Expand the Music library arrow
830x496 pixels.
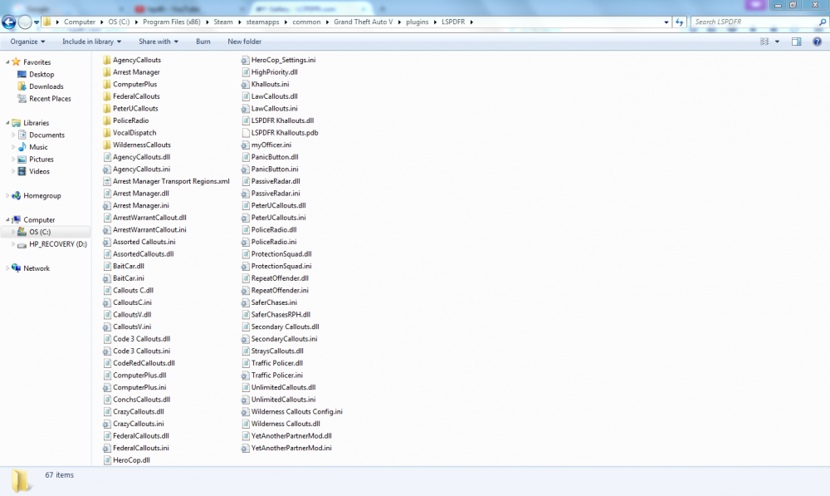[x=13, y=147]
